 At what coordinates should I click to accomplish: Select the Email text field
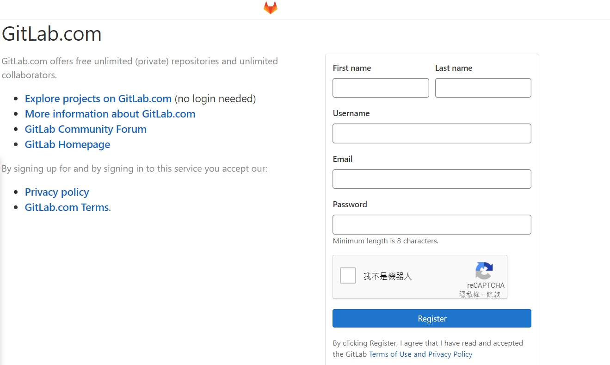click(x=432, y=179)
